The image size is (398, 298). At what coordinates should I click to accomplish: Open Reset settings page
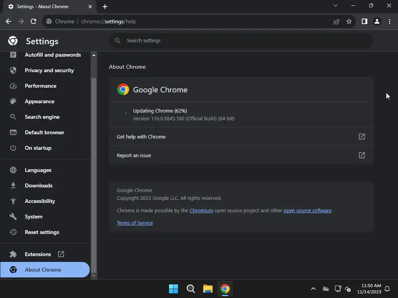tap(45, 232)
